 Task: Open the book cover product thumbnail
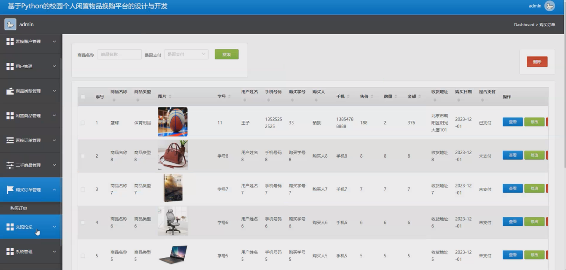click(x=173, y=188)
